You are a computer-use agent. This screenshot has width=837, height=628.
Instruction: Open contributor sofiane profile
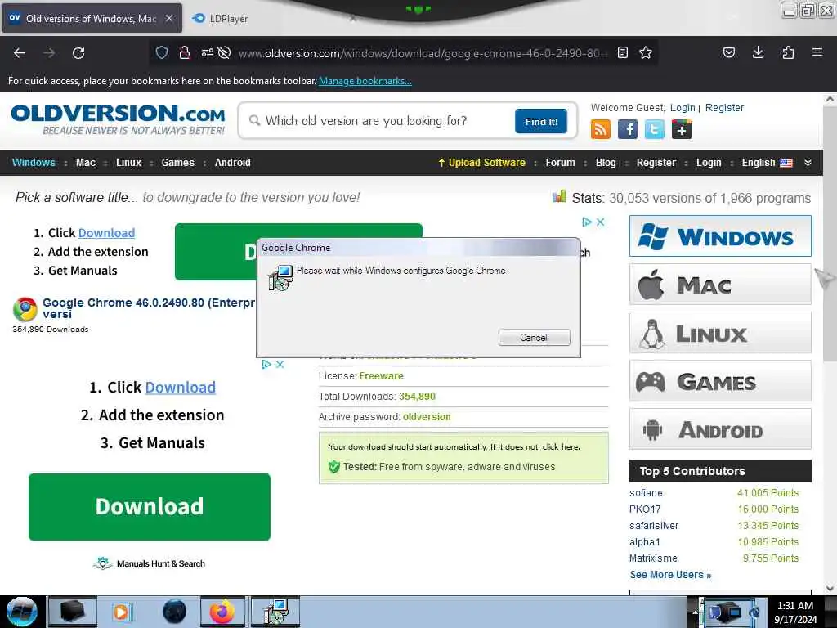click(646, 493)
